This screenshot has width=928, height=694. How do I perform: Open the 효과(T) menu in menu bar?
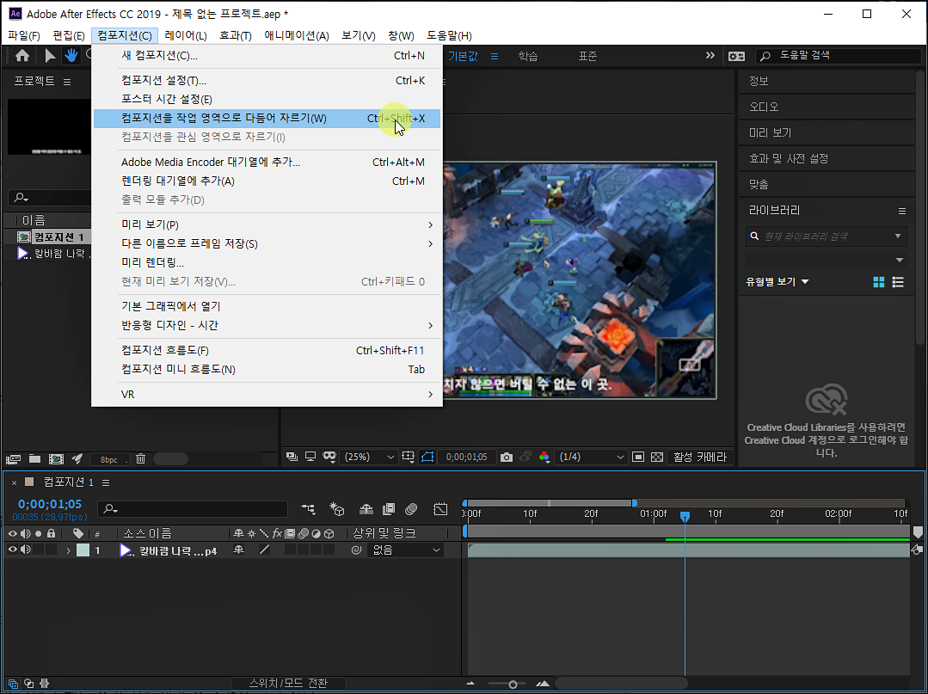click(x=236, y=35)
